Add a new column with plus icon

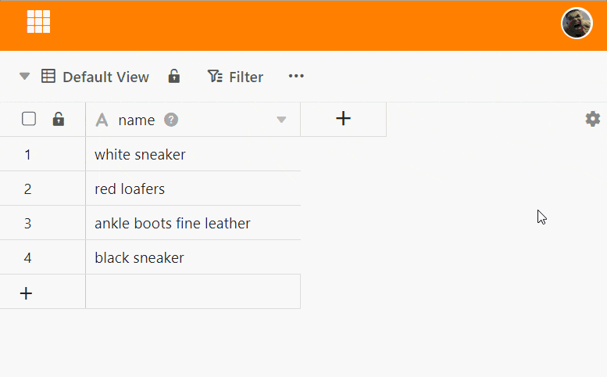[343, 119]
